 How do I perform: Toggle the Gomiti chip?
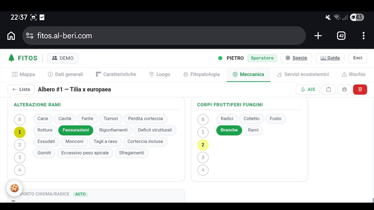pyautogui.click(x=44, y=153)
